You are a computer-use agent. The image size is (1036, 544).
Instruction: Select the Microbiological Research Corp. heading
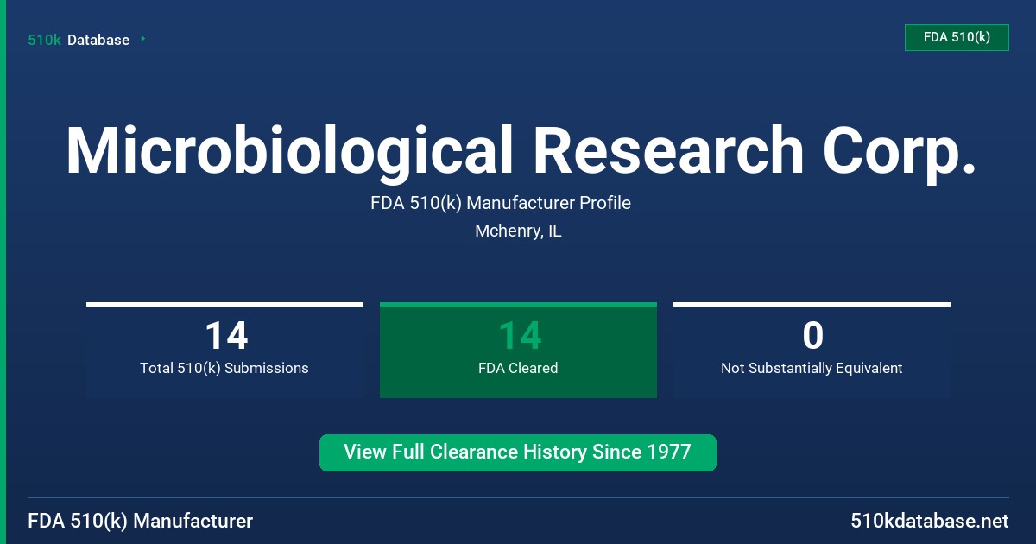click(521, 150)
